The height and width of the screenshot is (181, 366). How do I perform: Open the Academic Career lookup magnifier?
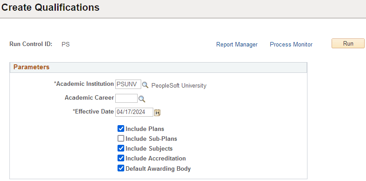click(x=142, y=98)
